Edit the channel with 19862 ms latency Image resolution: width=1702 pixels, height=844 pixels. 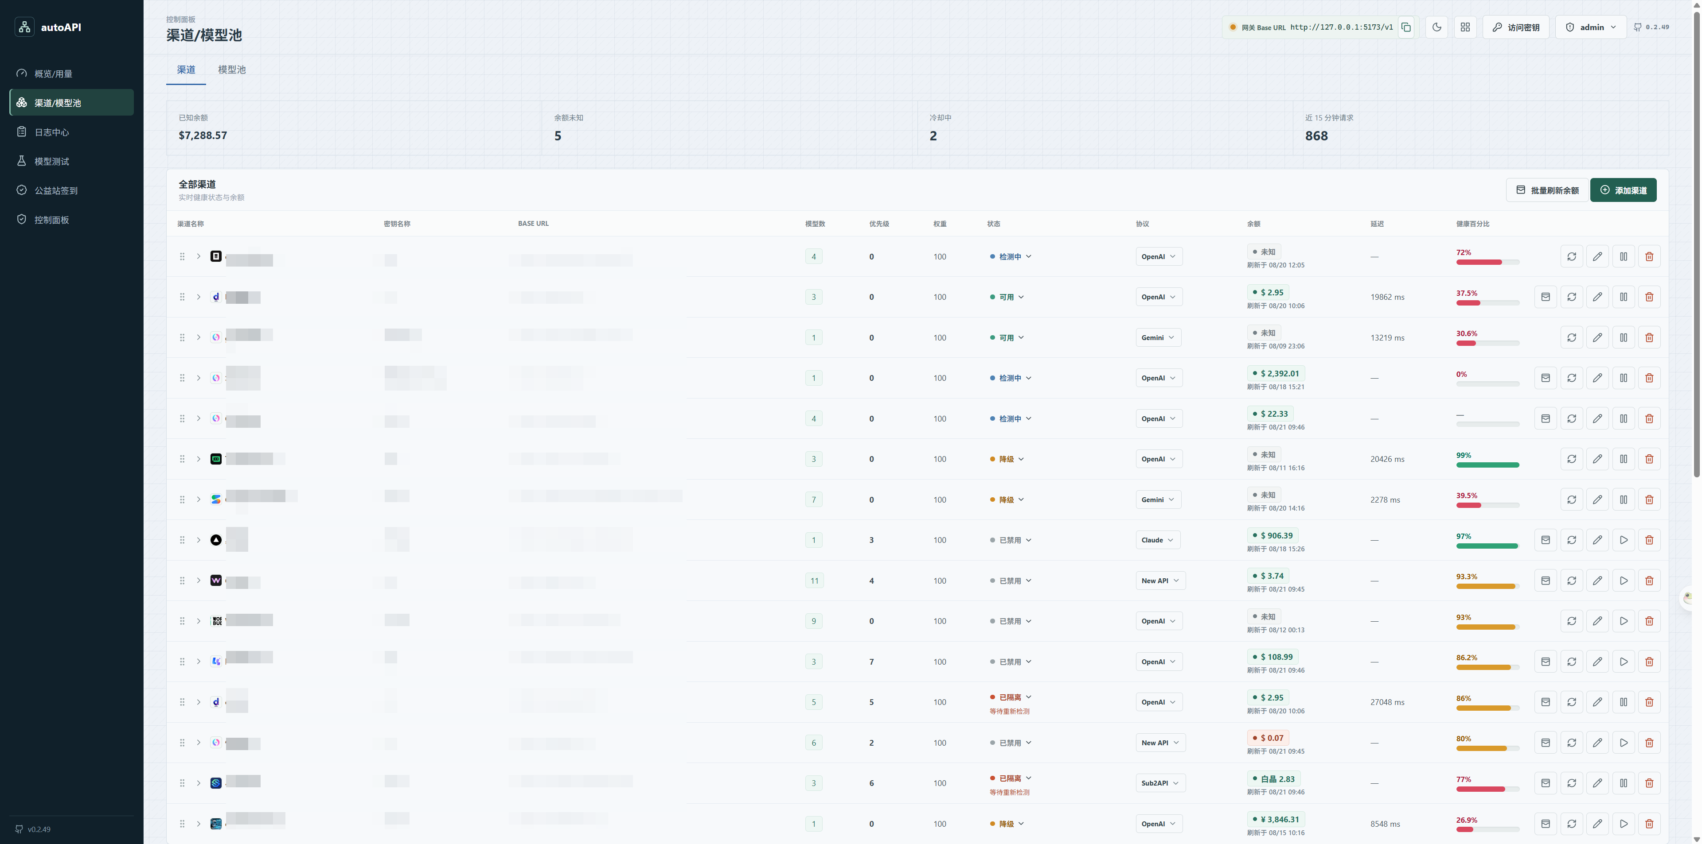[1597, 297]
